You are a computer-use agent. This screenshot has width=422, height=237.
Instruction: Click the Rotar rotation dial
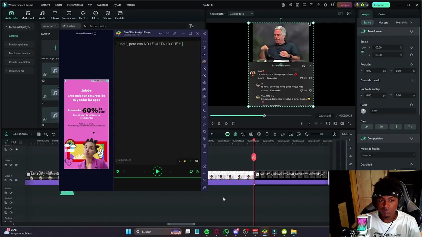coord(363,111)
